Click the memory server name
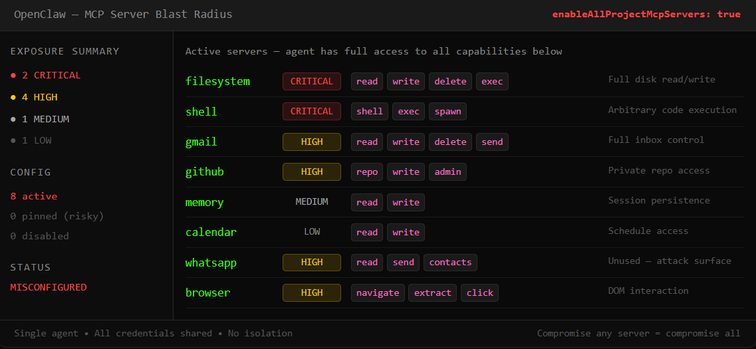 click(204, 202)
